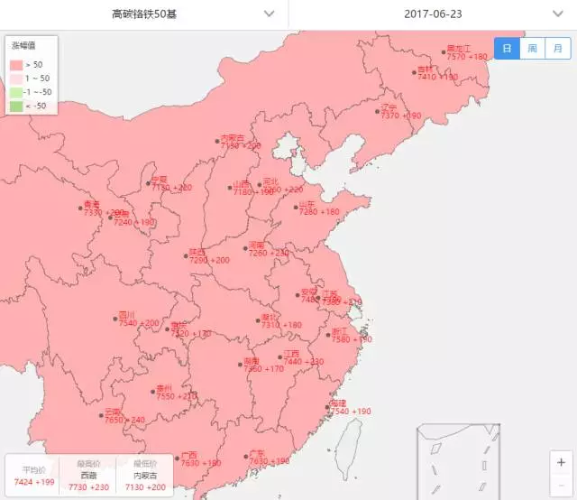Expand the 2017-06-23 date selector
The height and width of the screenshot is (500, 577).
pos(433,14)
